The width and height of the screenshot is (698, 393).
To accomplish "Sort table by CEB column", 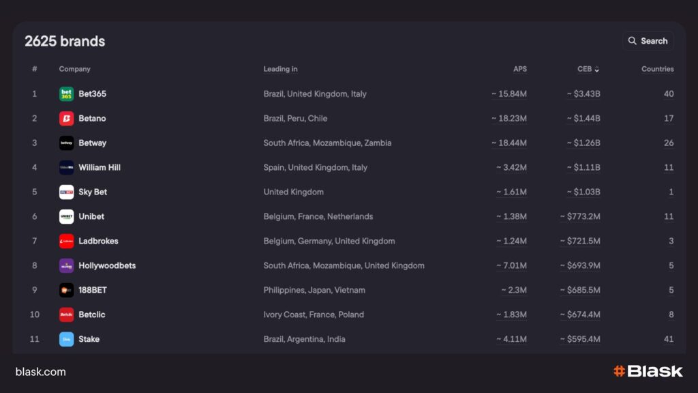I will click(x=588, y=69).
